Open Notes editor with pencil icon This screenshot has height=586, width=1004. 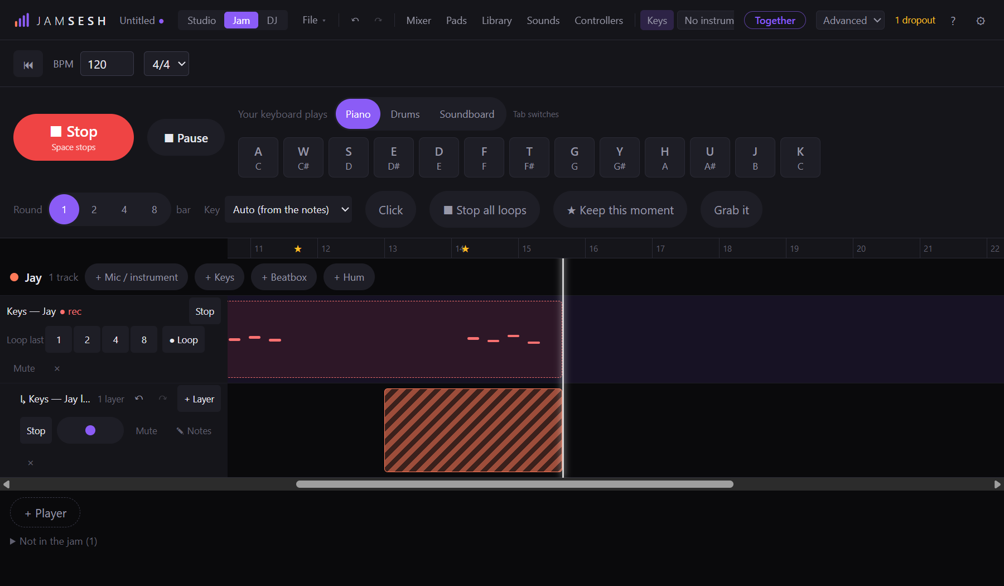point(194,431)
